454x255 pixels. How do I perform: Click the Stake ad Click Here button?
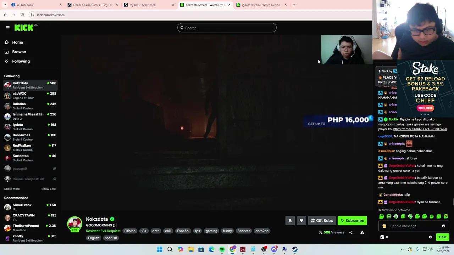pos(425,108)
